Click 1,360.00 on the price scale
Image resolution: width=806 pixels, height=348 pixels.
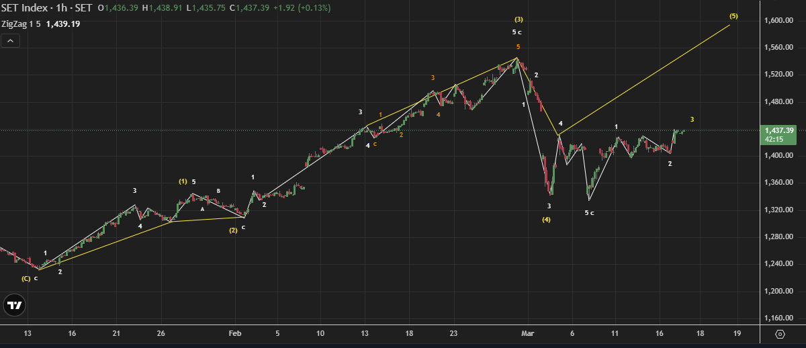pos(779,183)
